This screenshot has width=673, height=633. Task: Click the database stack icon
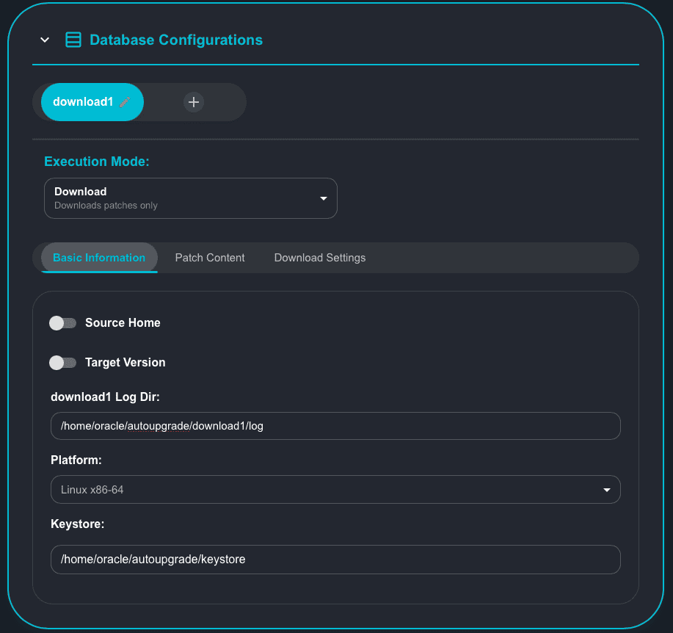point(73,40)
